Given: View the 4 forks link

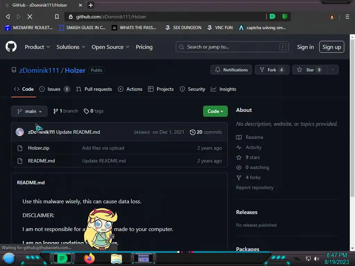Looking at the screenshot, I should click(248, 177).
